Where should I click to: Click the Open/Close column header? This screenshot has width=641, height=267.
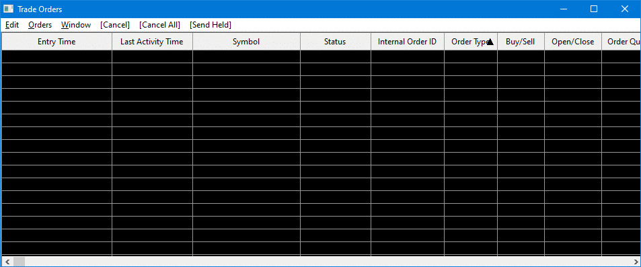click(573, 42)
